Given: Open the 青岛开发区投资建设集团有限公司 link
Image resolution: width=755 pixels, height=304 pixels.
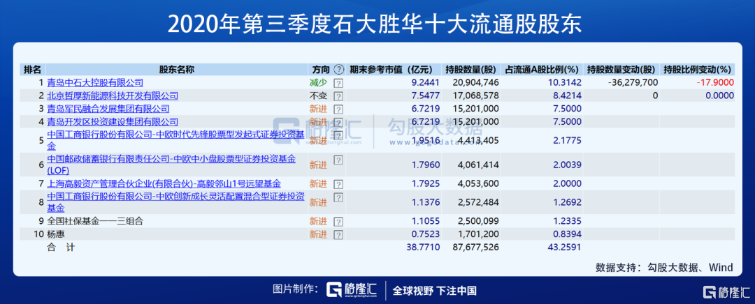Looking at the screenshot, I should coord(113,121).
